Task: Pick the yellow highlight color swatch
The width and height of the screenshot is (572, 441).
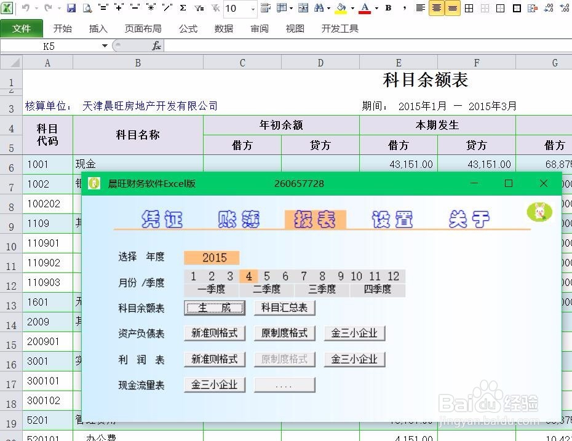Action: point(340,11)
